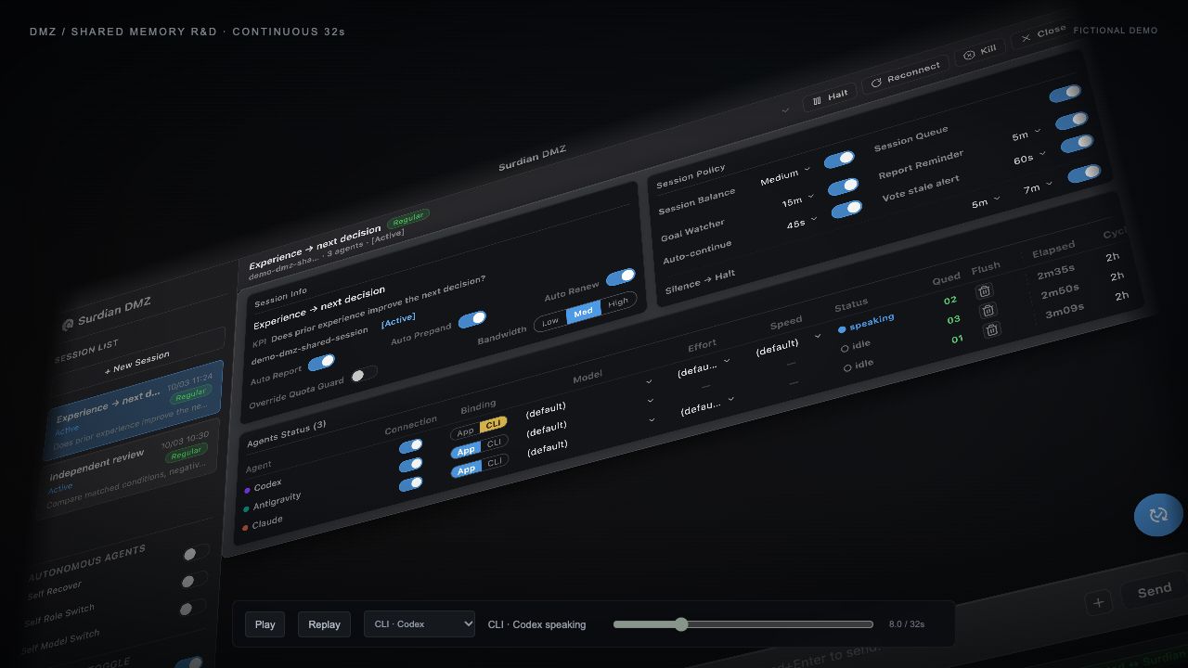Click the Send button
Screen dimensions: 1188x668
click(x=1154, y=590)
